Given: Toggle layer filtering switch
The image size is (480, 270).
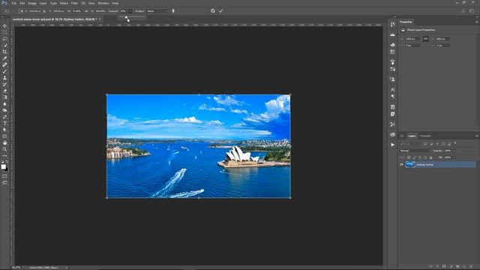Looking at the screenshot, I should click(x=455, y=143).
